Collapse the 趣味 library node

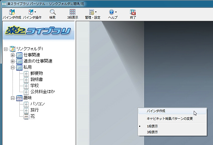(13, 98)
